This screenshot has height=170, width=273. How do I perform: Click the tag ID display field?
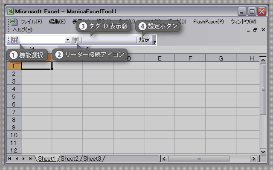coord(109,40)
